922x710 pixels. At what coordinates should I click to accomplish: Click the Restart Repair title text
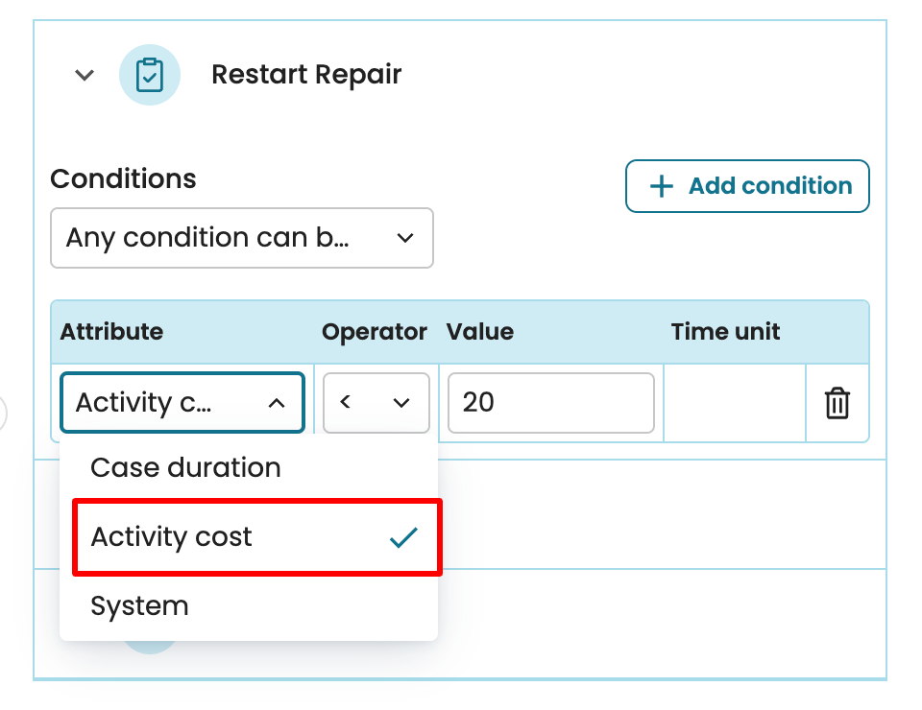click(306, 75)
